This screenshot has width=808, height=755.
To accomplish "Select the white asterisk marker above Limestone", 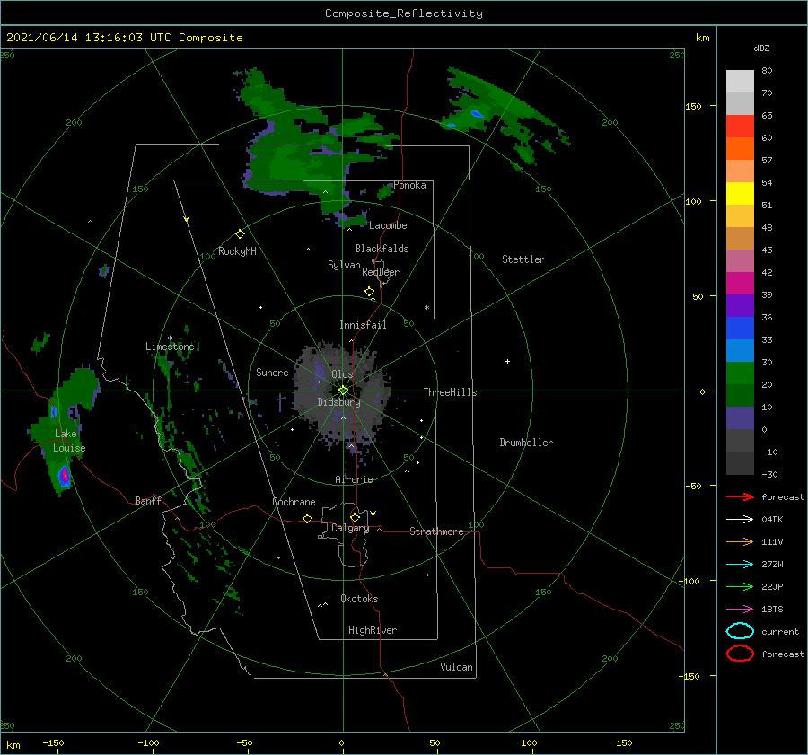I will coord(170,338).
